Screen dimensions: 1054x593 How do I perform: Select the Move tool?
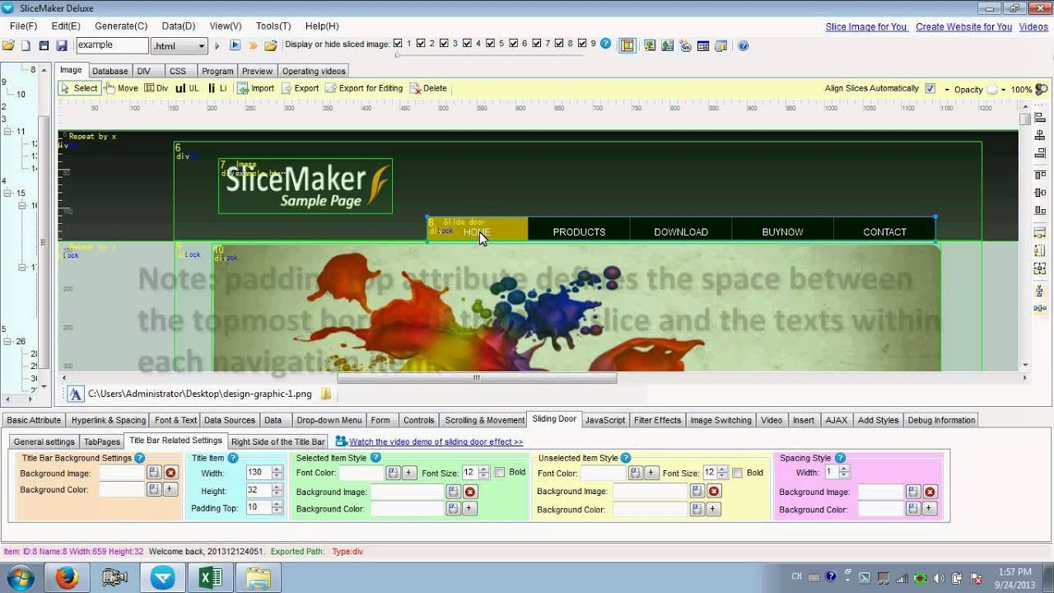tap(121, 88)
